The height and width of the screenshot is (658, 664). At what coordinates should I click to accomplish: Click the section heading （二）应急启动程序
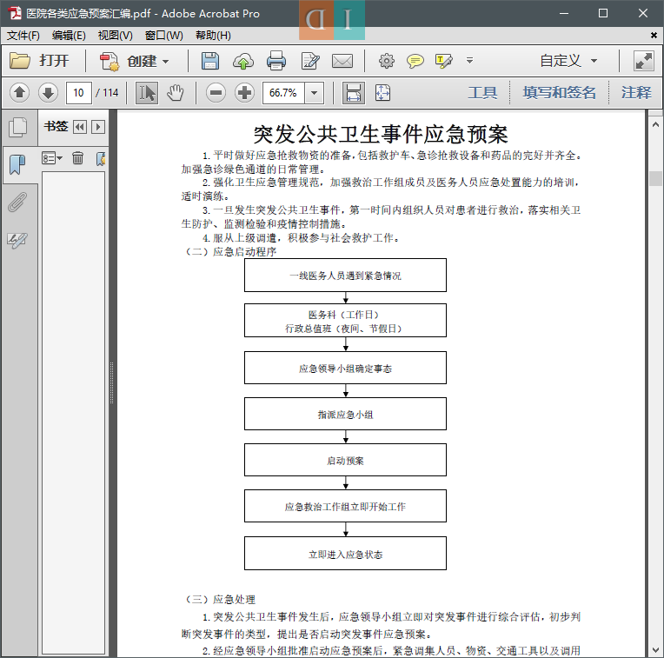tap(229, 251)
